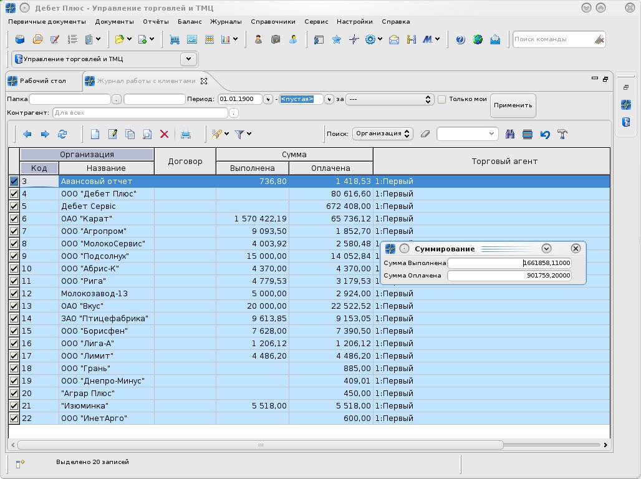Uncheck the row for ООО "Дебет Плюс"
The height and width of the screenshot is (479, 641).
tap(14, 193)
